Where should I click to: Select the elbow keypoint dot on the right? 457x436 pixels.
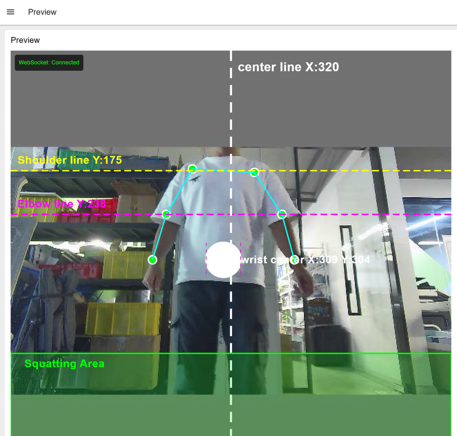tap(282, 214)
